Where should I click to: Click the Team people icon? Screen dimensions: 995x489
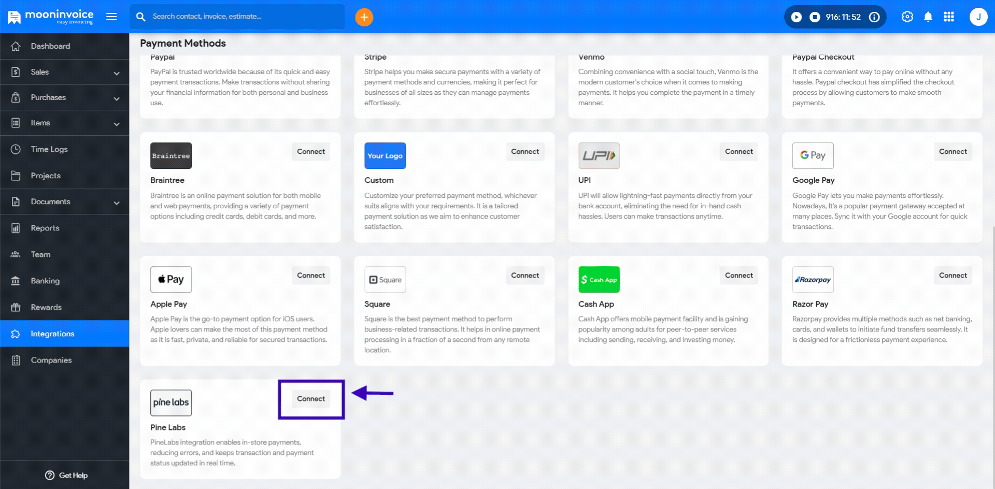[16, 254]
